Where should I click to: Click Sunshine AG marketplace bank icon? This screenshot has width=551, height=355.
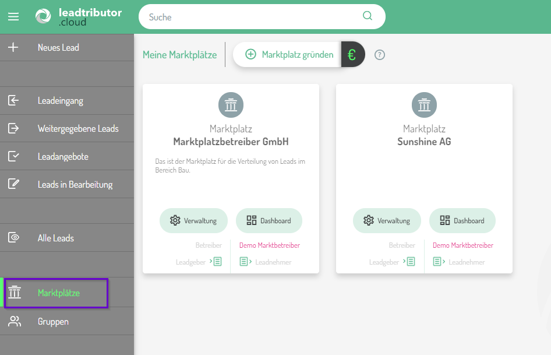(x=424, y=106)
